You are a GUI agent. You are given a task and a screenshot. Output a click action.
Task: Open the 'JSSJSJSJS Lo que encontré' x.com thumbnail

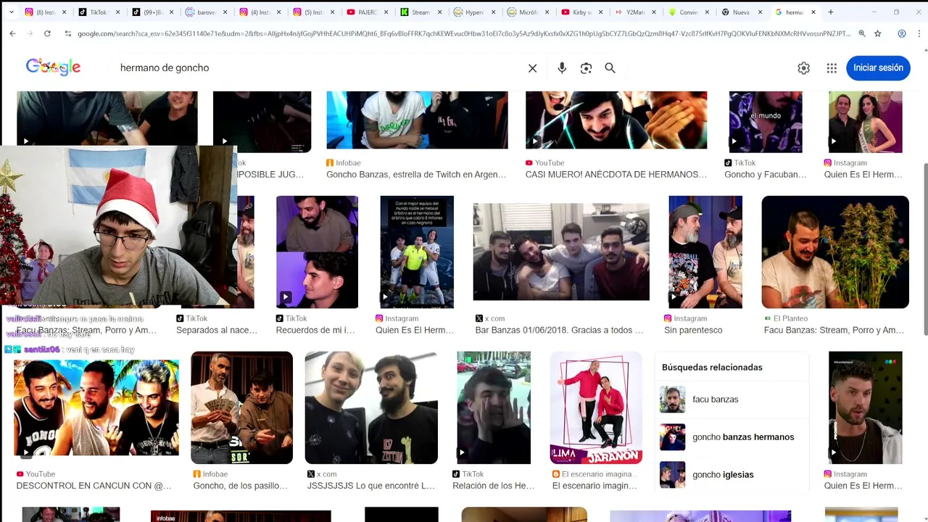[371, 407]
